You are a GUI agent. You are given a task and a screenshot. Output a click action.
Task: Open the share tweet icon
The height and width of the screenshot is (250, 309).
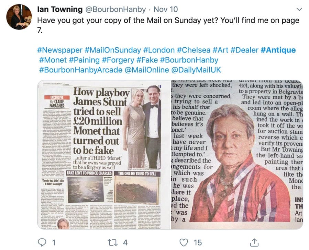pos(254,242)
